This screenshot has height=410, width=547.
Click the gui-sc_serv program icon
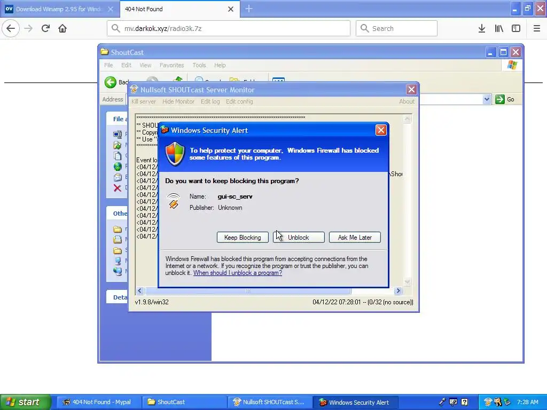coord(174,201)
